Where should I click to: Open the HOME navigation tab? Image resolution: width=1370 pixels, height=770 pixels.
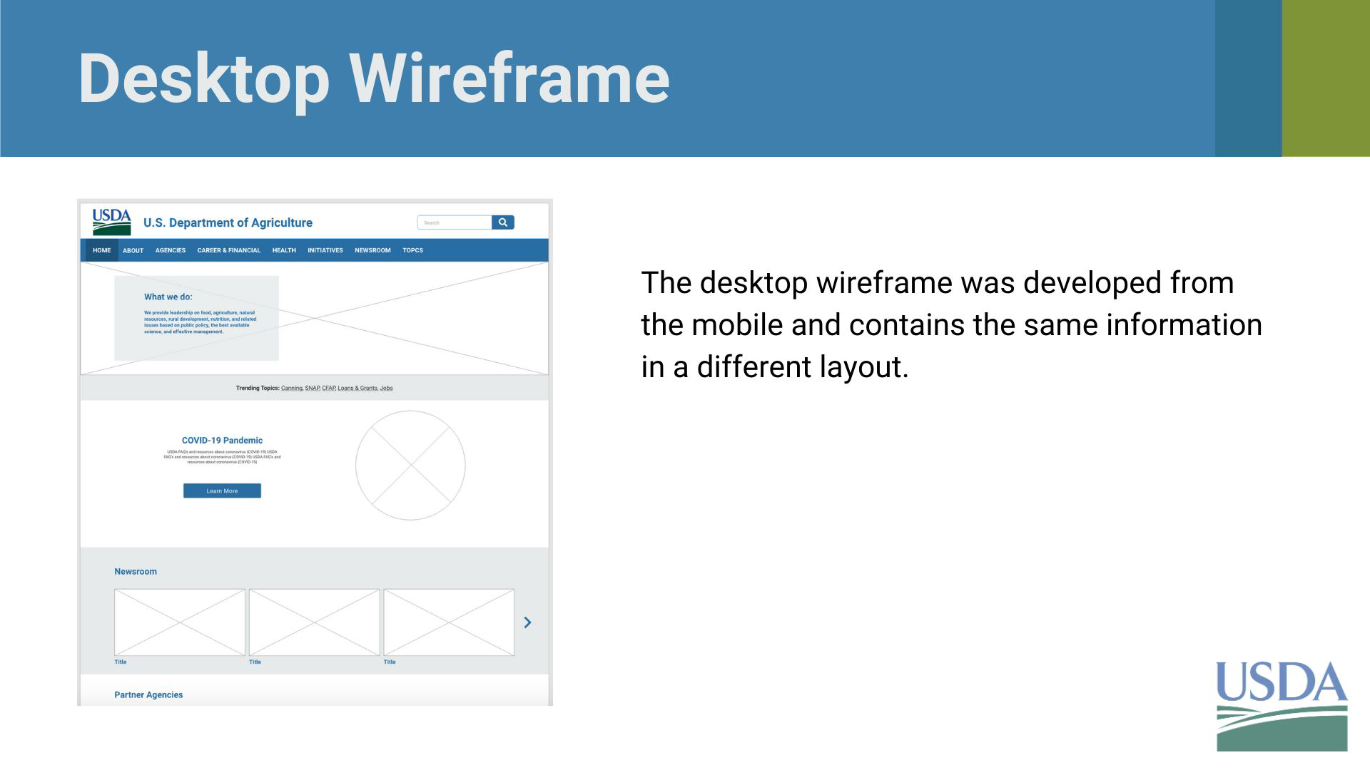[x=101, y=250]
